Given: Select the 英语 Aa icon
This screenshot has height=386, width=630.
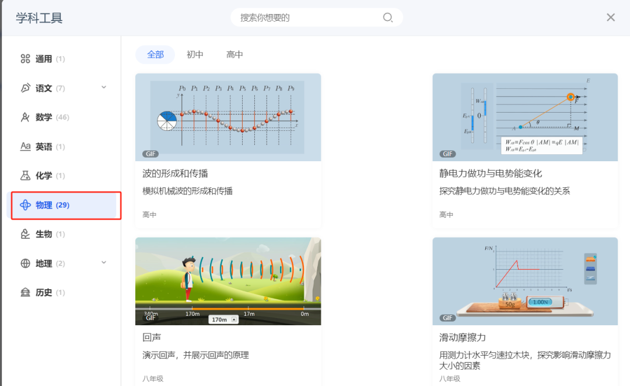Looking at the screenshot, I should coord(24,146).
